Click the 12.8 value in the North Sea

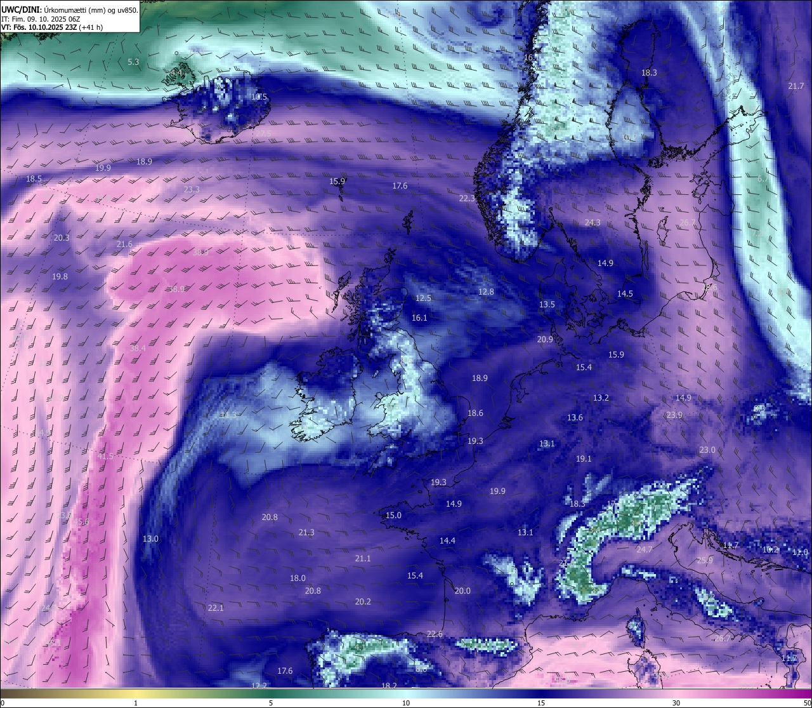(x=486, y=291)
